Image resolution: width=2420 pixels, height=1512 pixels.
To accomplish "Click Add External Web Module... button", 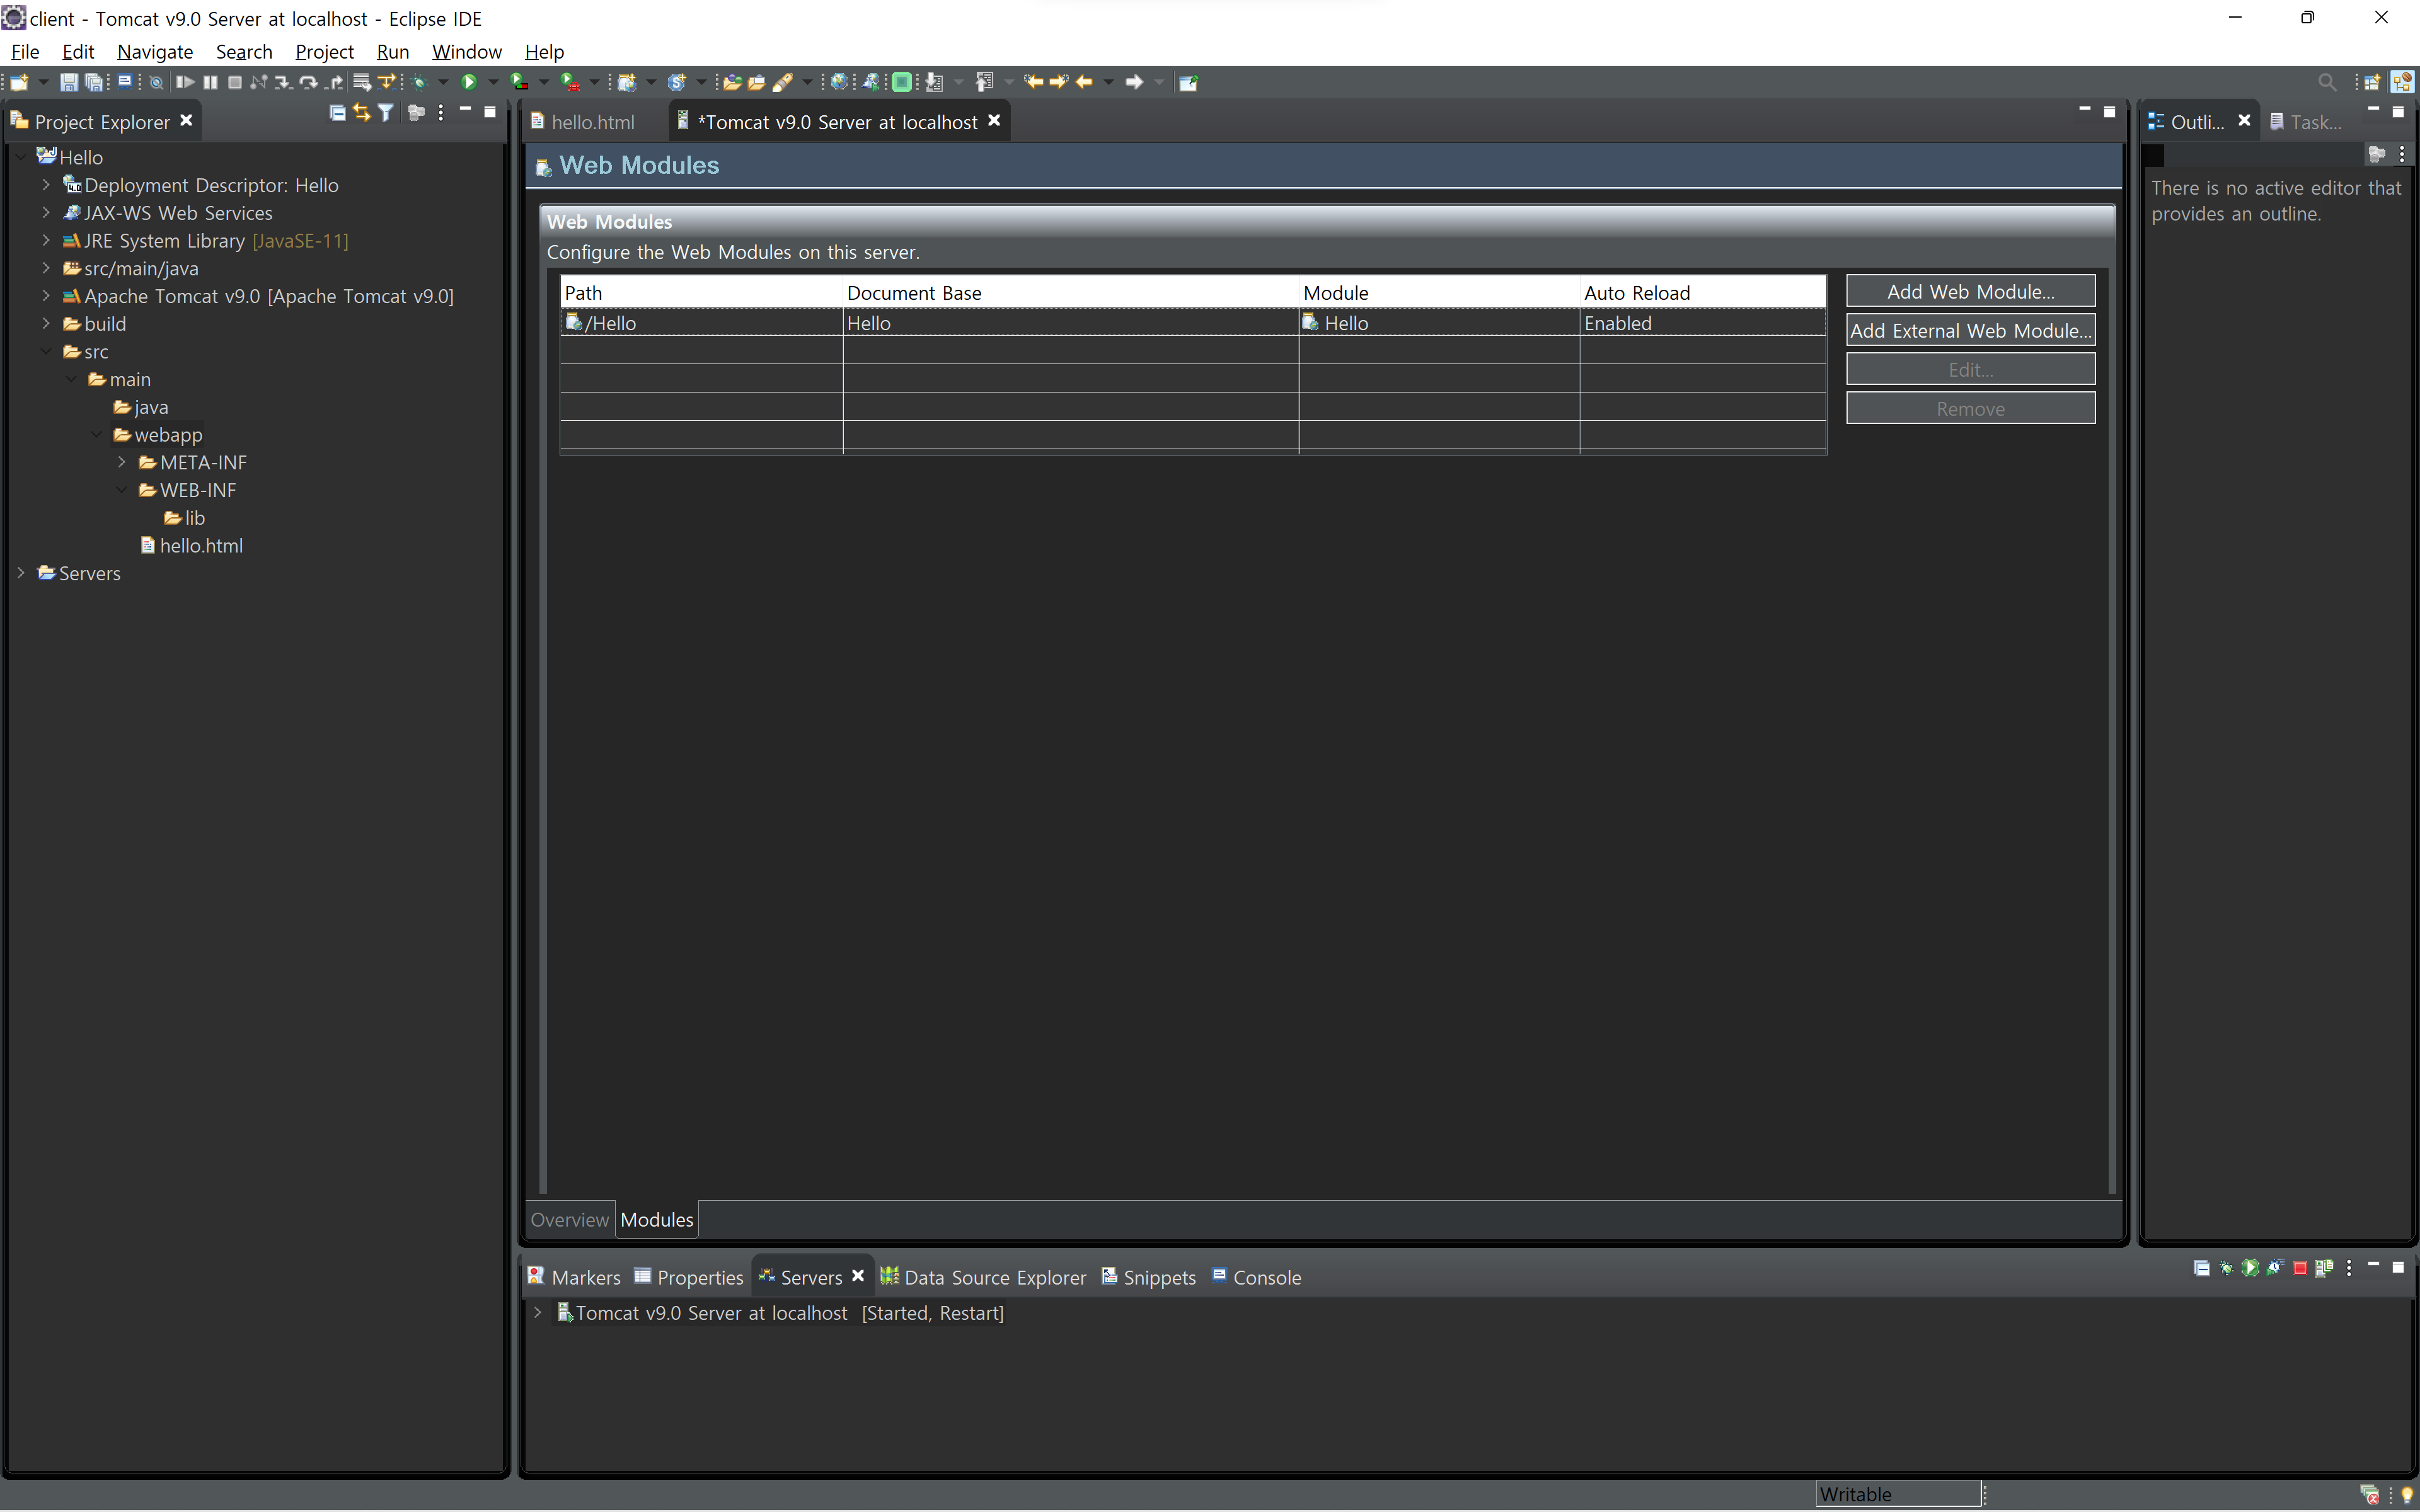I will click(x=1970, y=330).
